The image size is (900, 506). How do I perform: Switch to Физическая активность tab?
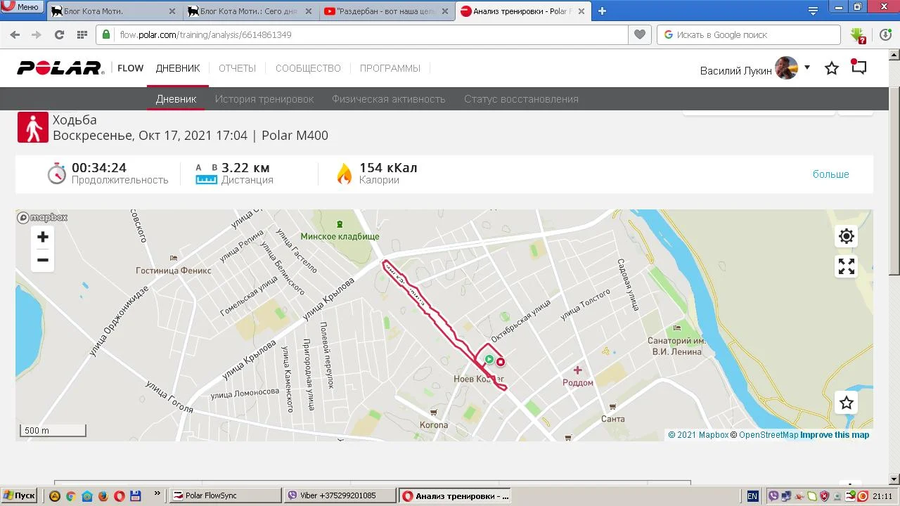tap(389, 99)
